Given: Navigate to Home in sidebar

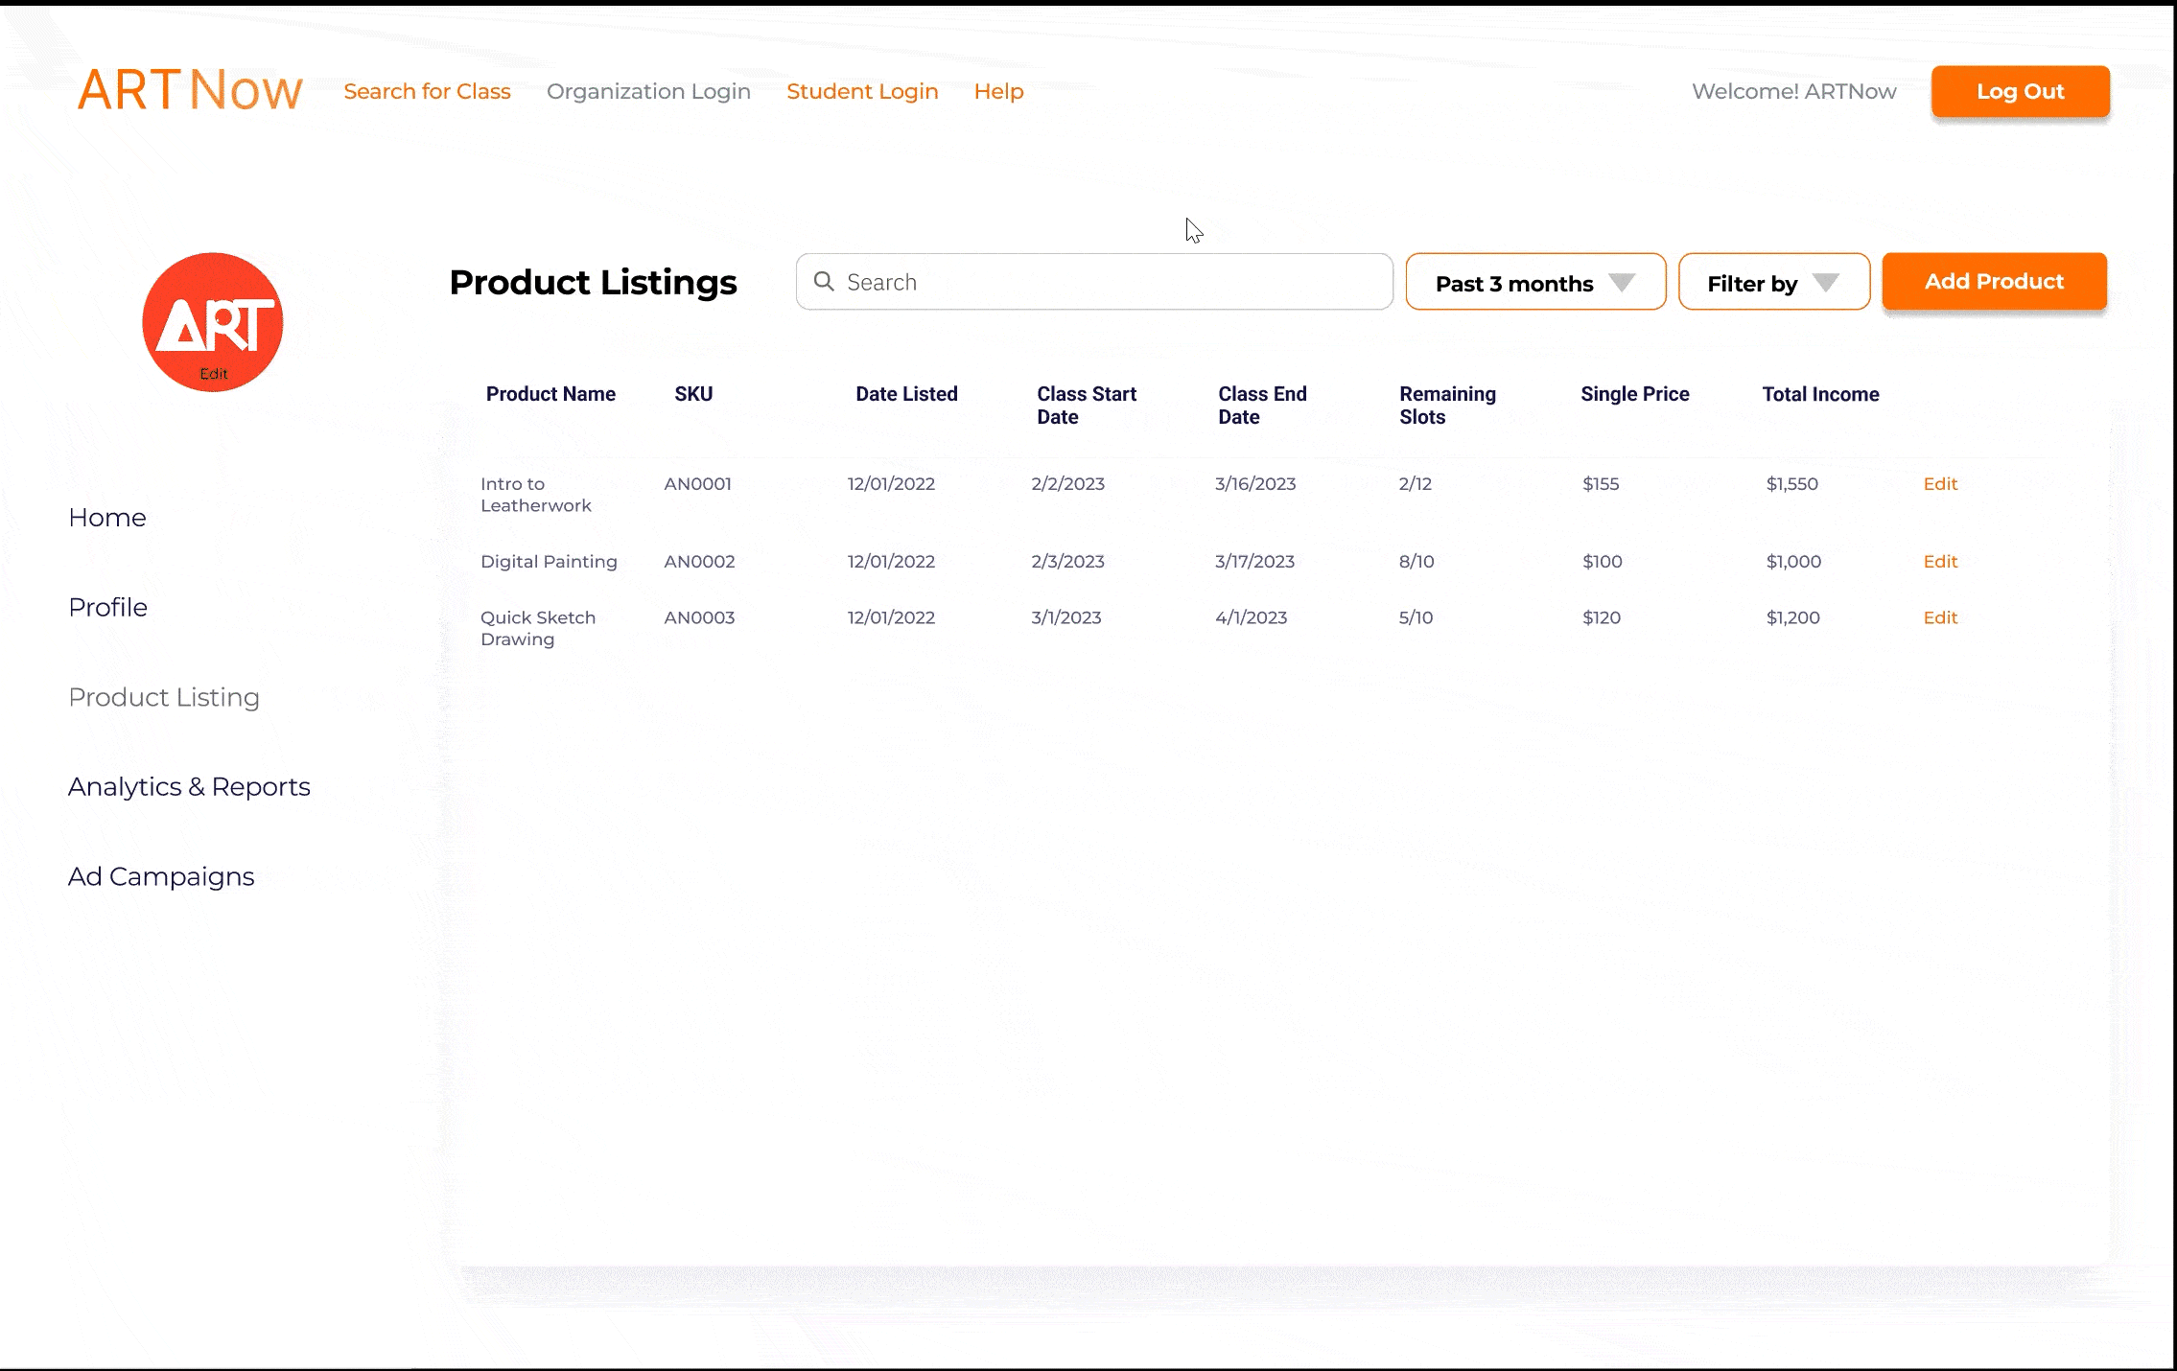Looking at the screenshot, I should click(x=107, y=518).
